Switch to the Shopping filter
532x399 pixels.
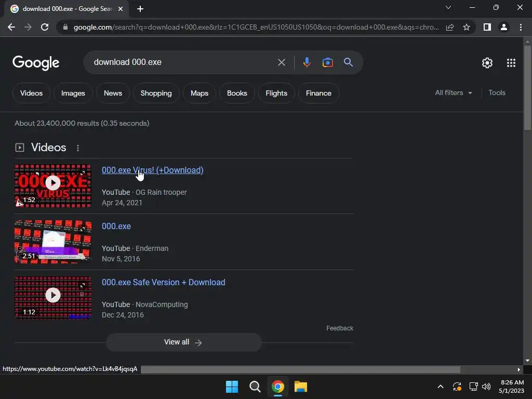(156, 93)
